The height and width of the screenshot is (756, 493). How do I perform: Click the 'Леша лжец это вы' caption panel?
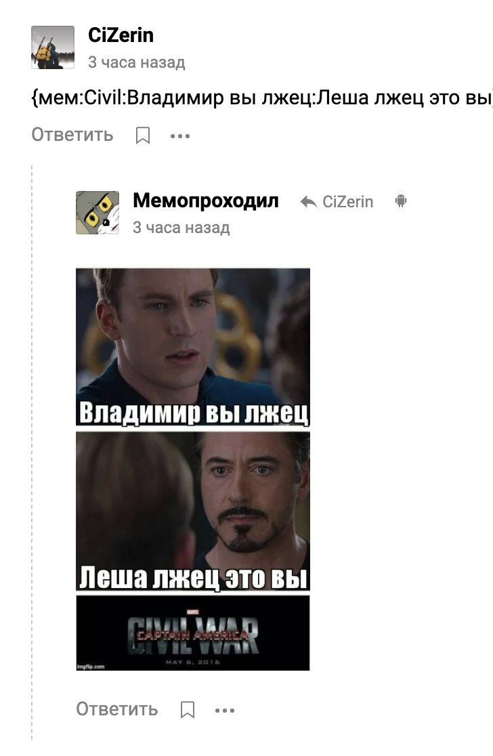(193, 511)
